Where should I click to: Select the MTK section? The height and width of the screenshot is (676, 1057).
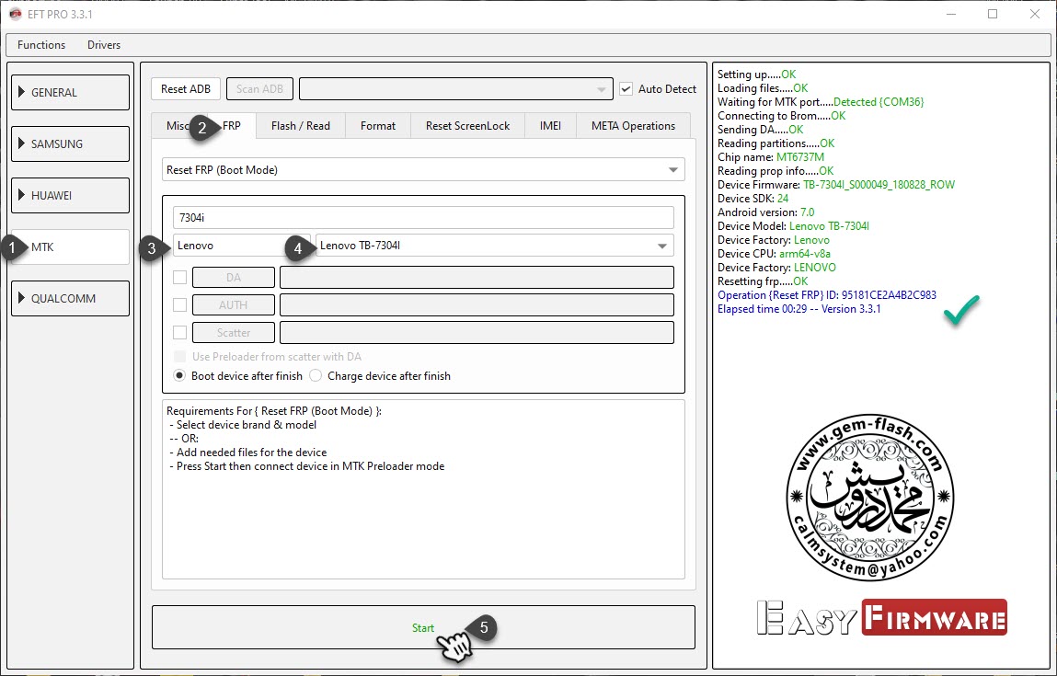coord(70,246)
